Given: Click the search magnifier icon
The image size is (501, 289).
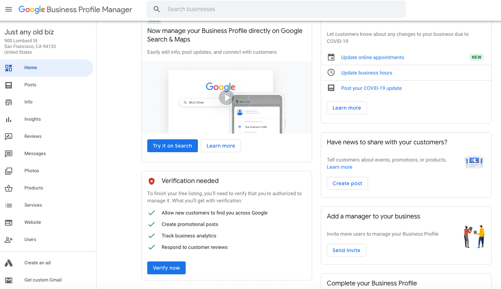Looking at the screenshot, I should pyautogui.click(x=157, y=9).
